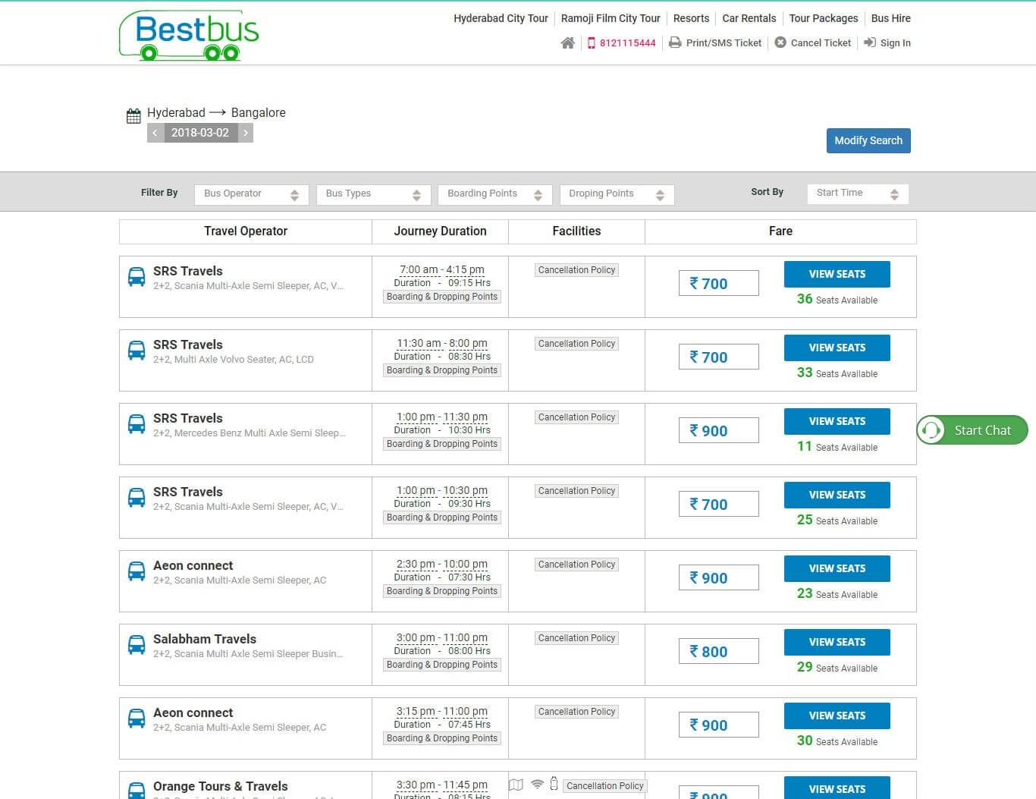The width and height of the screenshot is (1036, 799).
Task: Click the wifi icon in Orange Tours row
Action: tap(537, 784)
